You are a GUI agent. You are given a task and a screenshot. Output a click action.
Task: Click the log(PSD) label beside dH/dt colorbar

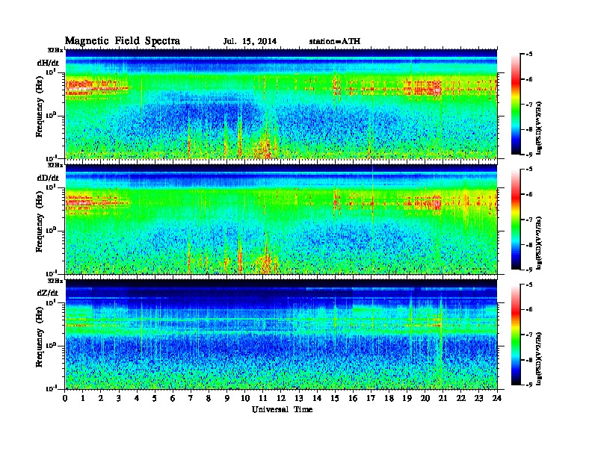[540, 128]
